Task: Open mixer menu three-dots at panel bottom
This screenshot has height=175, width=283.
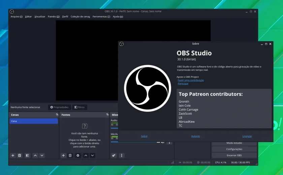Action: tap(122, 156)
